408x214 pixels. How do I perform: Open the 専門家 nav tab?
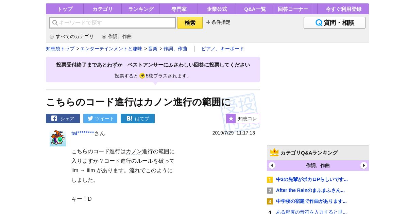tap(178, 9)
